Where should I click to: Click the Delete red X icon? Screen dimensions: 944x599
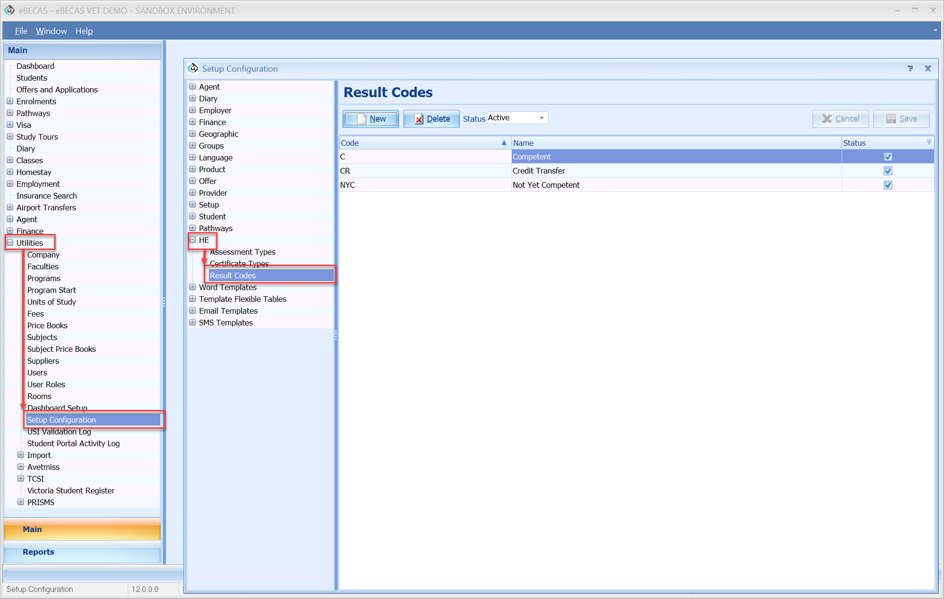click(418, 119)
